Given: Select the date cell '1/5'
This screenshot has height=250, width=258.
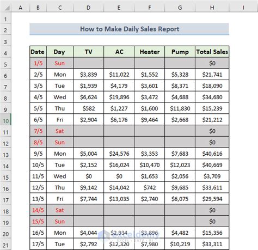Looking at the screenshot, I should (38, 63).
